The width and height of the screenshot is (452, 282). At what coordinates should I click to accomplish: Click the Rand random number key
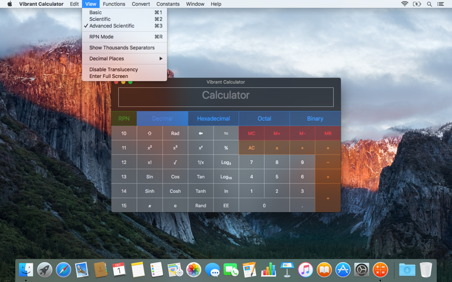click(201, 205)
